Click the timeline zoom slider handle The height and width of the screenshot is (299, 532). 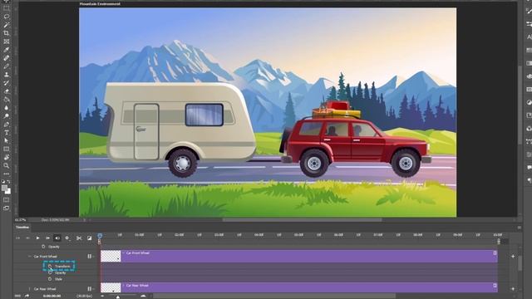(118, 297)
